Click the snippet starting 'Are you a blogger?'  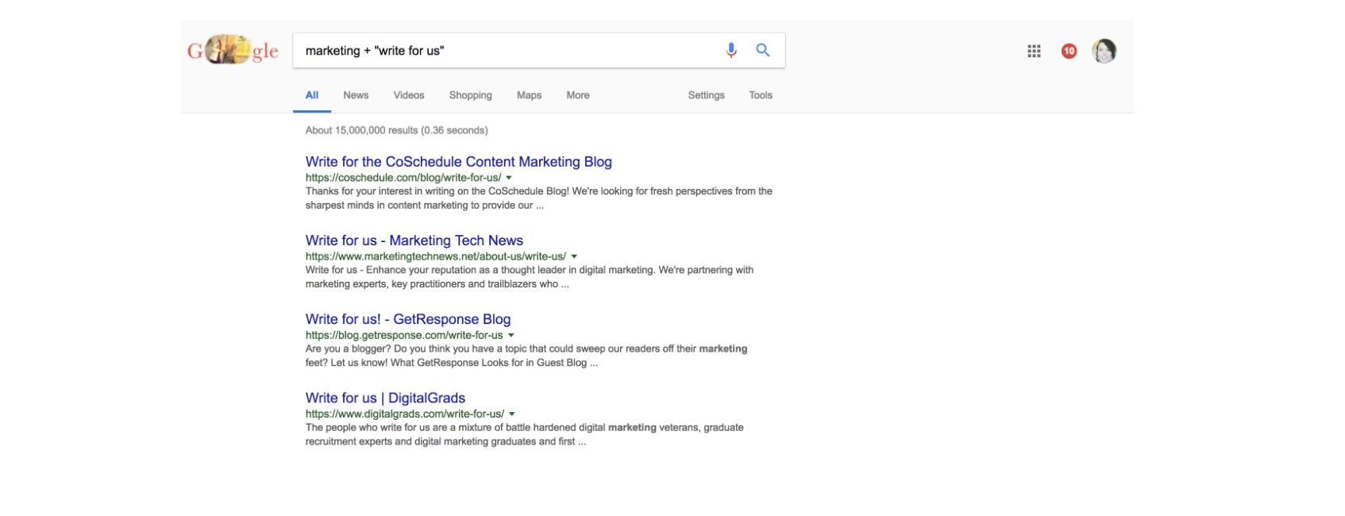(526, 356)
